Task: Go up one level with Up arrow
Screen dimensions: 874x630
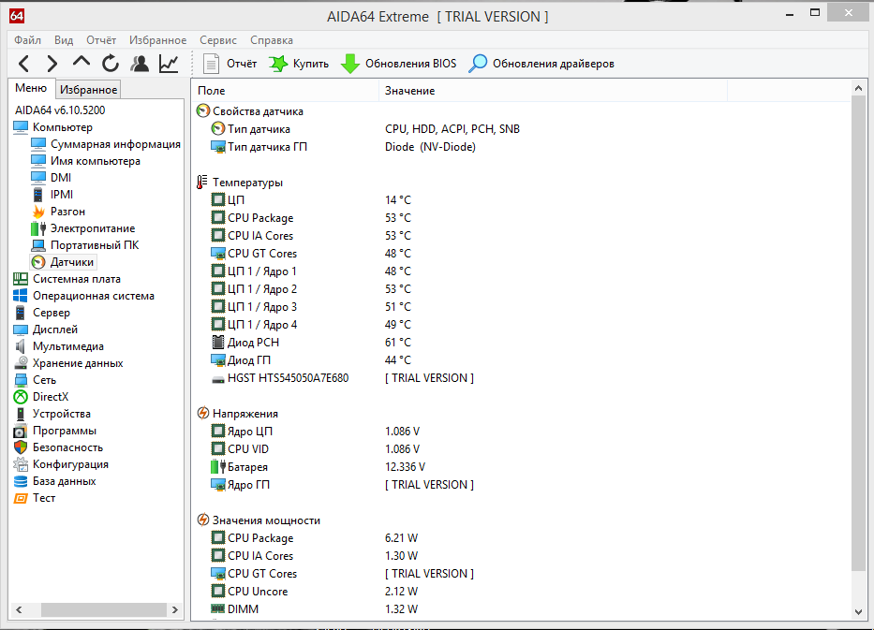Action: [81, 63]
